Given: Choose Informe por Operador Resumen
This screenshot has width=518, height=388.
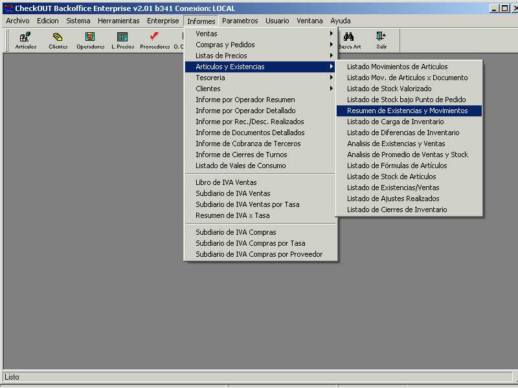Looking at the screenshot, I should 260,100.
